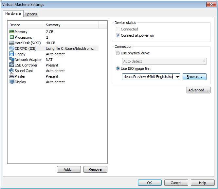Select the Display row label

20,82
